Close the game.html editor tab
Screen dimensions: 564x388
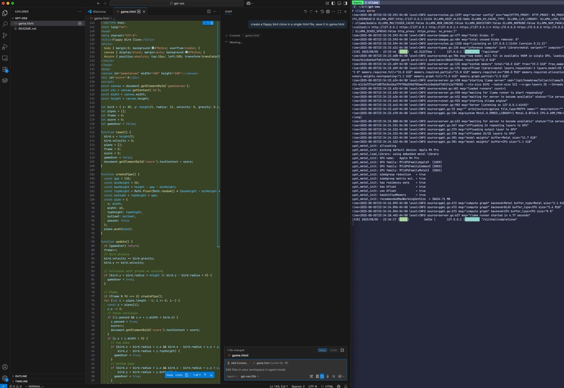pyautogui.click(x=144, y=11)
